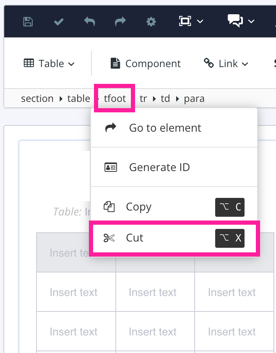
Task: Save the document using the disk icon
Action: click(x=27, y=21)
